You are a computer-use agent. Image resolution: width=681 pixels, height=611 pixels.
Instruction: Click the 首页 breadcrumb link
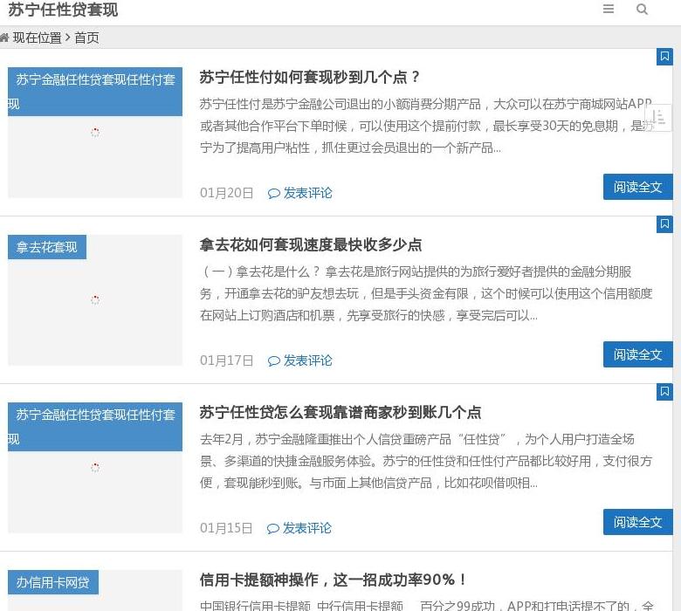click(86, 38)
